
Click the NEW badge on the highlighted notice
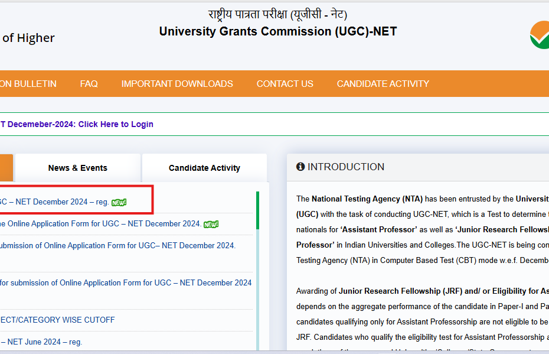click(119, 202)
